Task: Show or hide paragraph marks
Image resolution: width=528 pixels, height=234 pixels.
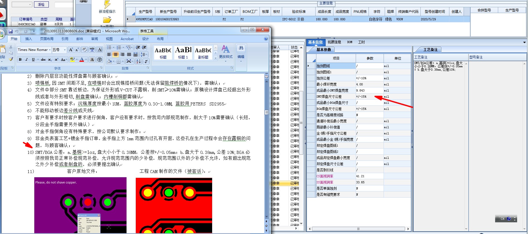Action: point(146,61)
